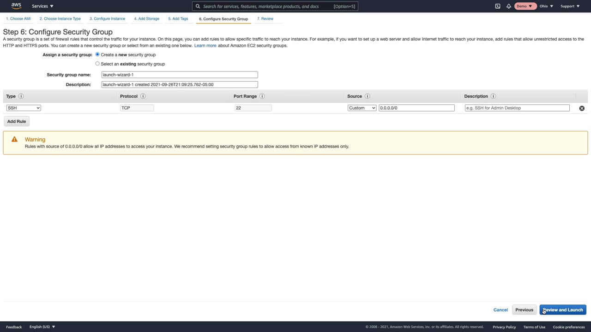Viewport: 591px width, 332px height.
Task: Go to step 2 Choose Instance Type
Action: click(60, 19)
